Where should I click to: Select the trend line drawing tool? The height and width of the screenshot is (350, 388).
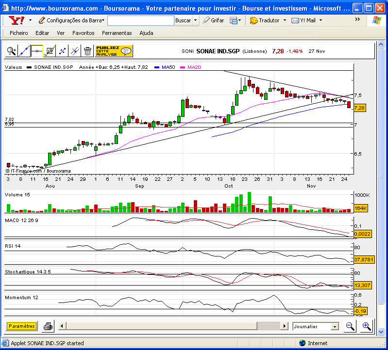click(x=24, y=51)
